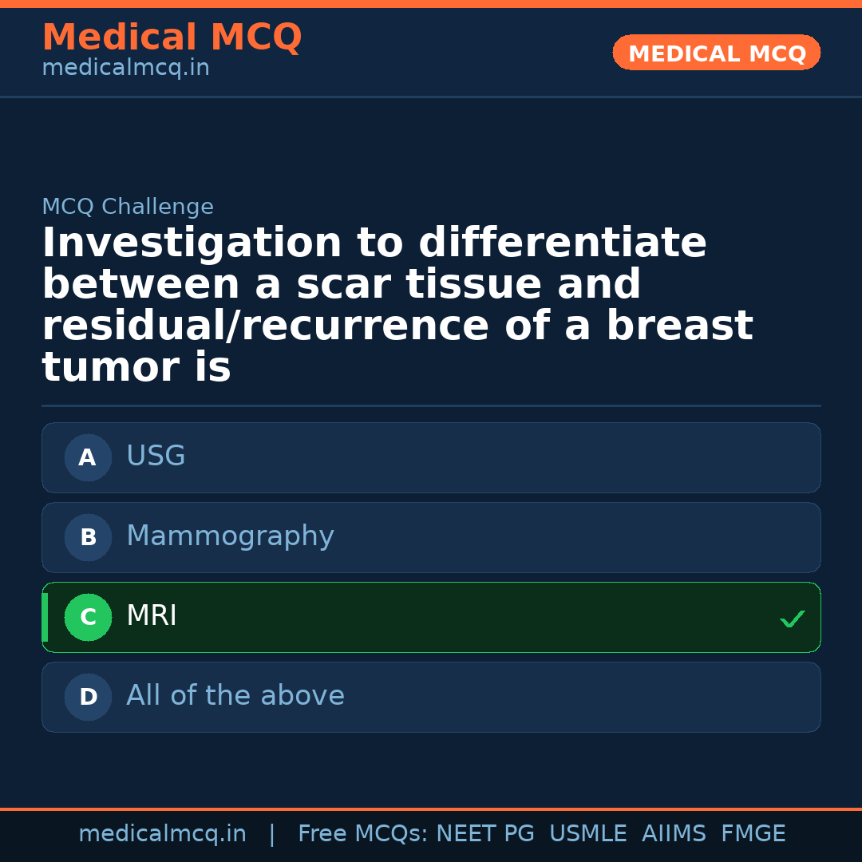The image size is (862, 862).
Task: Click the Free MCQs footer text
Action: tap(362, 834)
